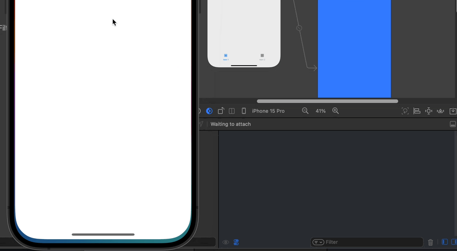Click the orientation rotate icon
This screenshot has width=457, height=251.
pyautogui.click(x=221, y=111)
